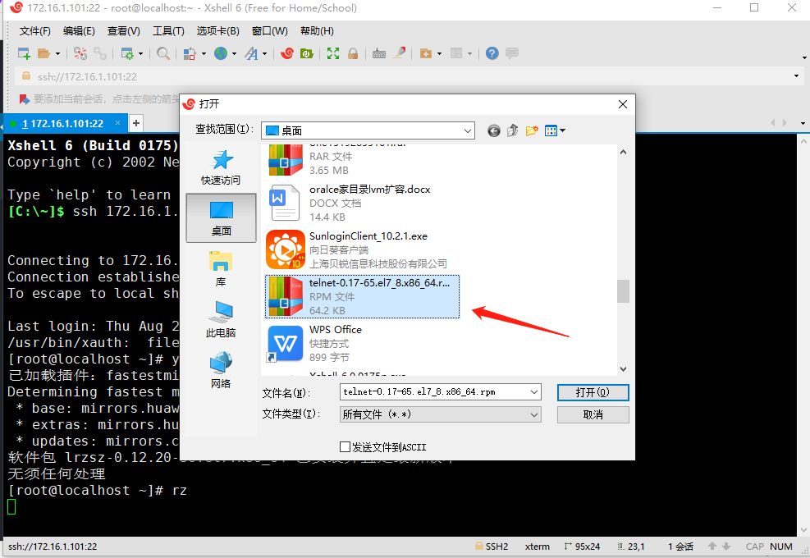Open the 工具(T) menu
The width and height of the screenshot is (810, 558).
click(x=168, y=31)
